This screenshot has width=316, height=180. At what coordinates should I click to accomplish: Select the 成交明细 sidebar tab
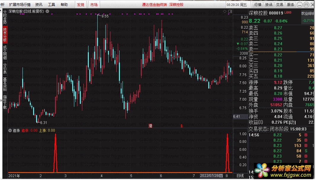[5, 52]
